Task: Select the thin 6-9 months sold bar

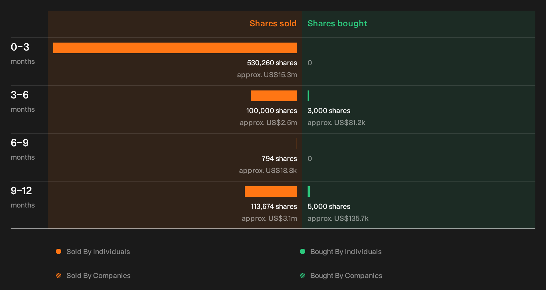Action: pos(297,144)
